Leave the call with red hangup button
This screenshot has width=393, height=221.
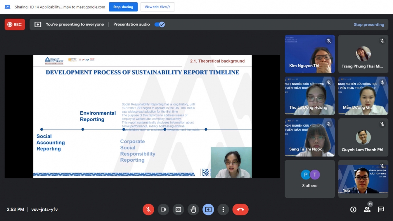pos(240,210)
